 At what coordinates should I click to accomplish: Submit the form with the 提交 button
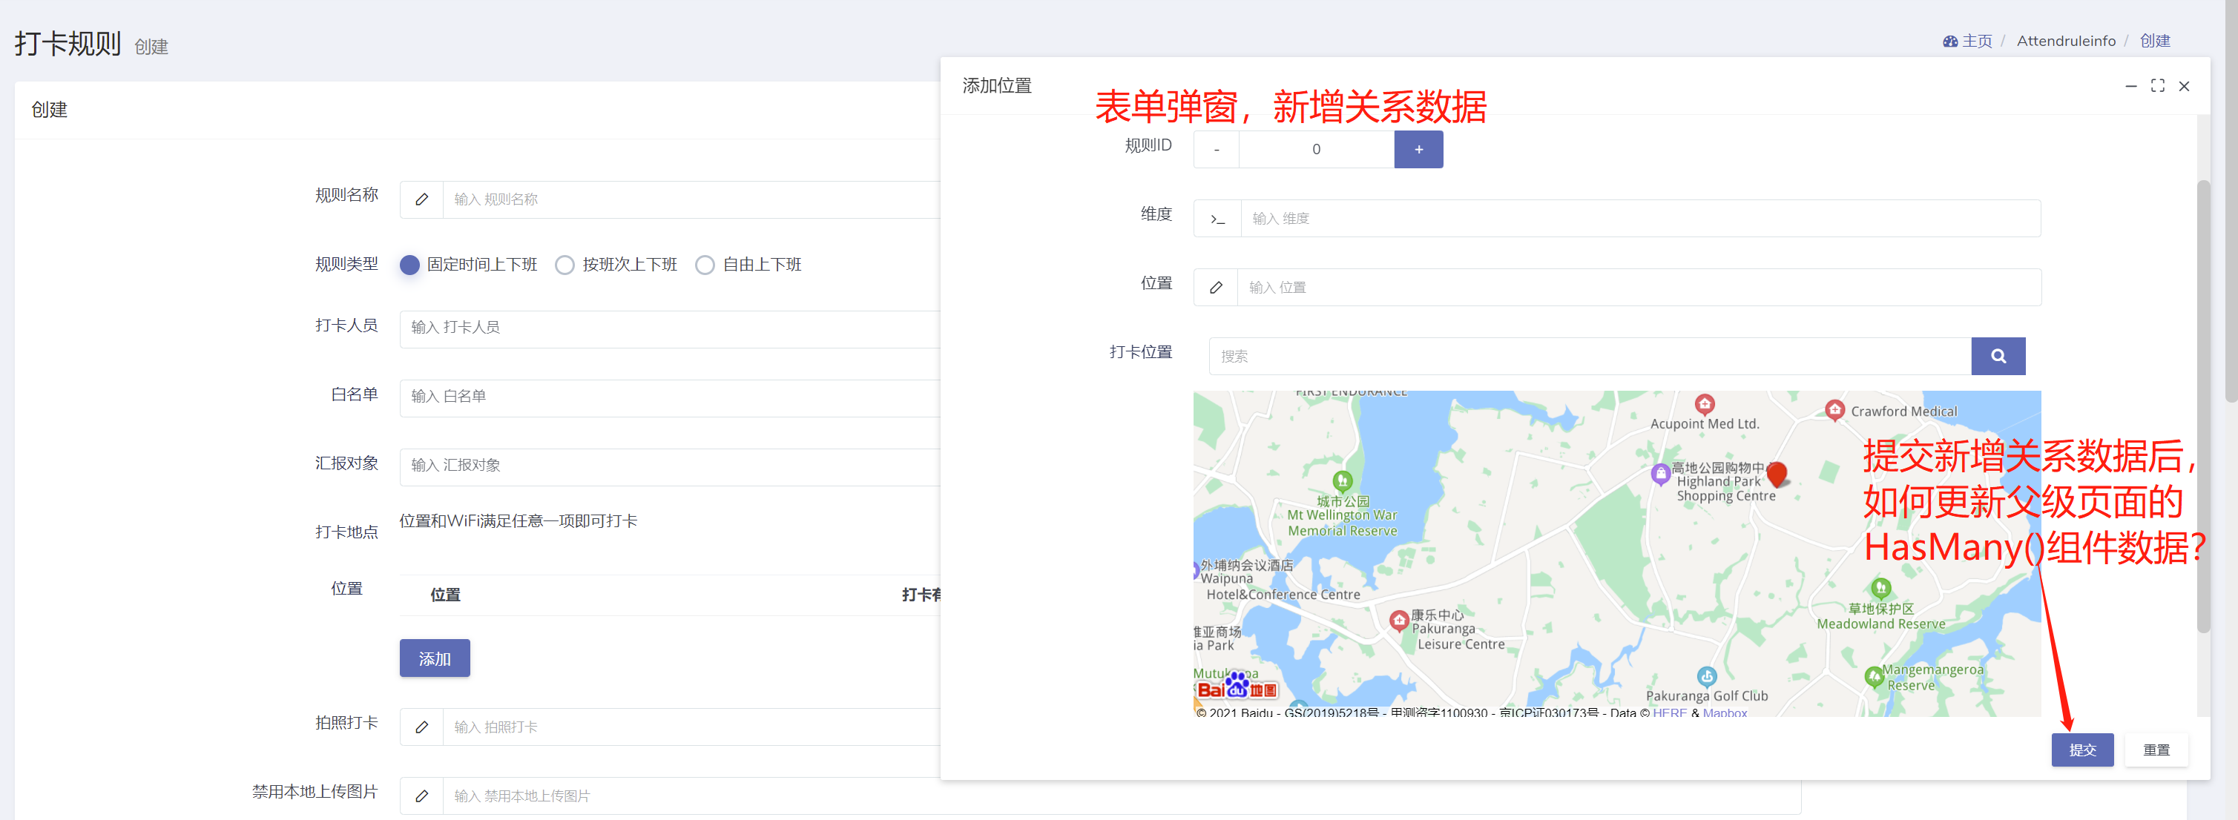coord(2082,750)
